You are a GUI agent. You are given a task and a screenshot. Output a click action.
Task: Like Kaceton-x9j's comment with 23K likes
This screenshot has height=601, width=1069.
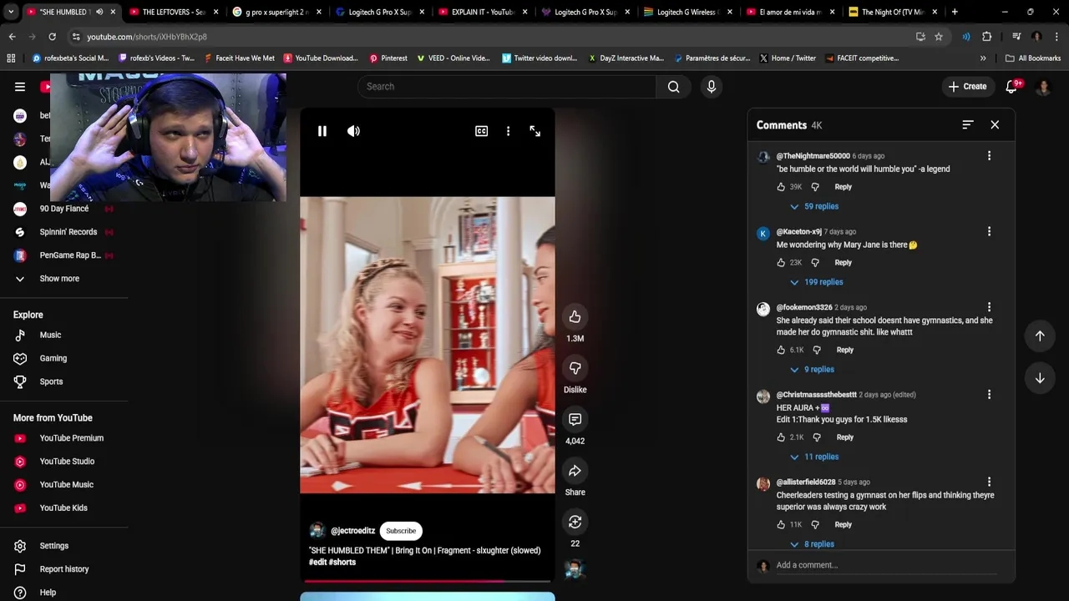781,262
